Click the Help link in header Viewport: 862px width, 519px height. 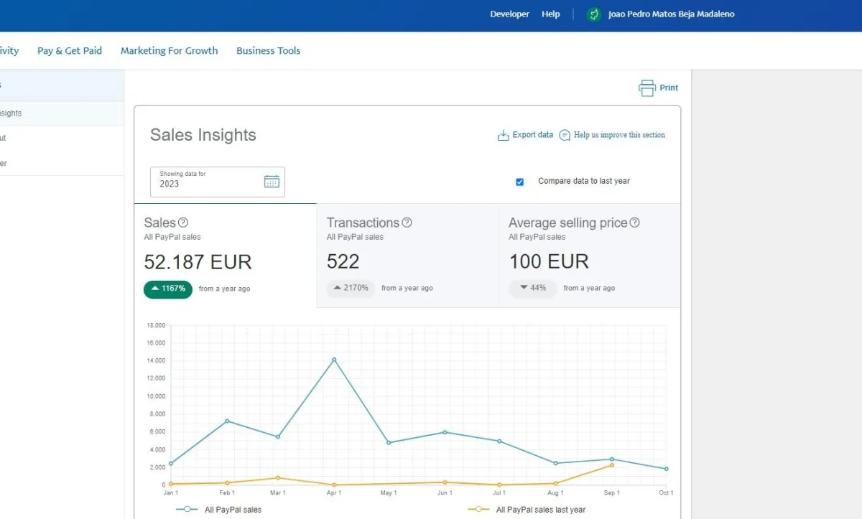[x=551, y=14]
